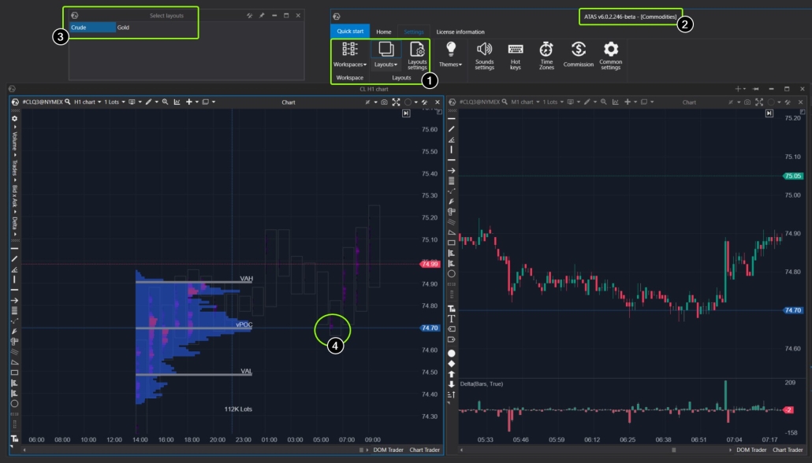Toggle DOM Trader on the H1 chart
The height and width of the screenshot is (463, 812).
(x=388, y=450)
